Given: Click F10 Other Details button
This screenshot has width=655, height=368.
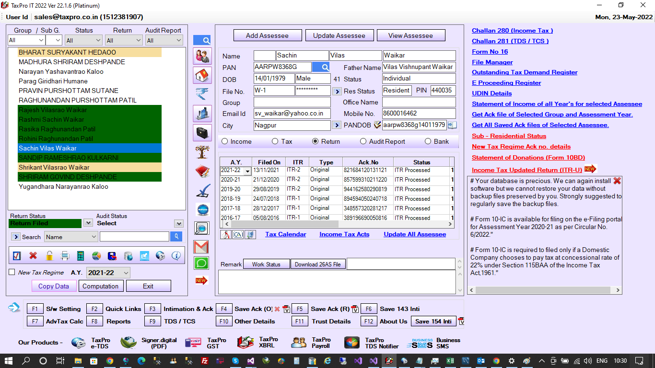Looking at the screenshot, I should click(224, 322).
